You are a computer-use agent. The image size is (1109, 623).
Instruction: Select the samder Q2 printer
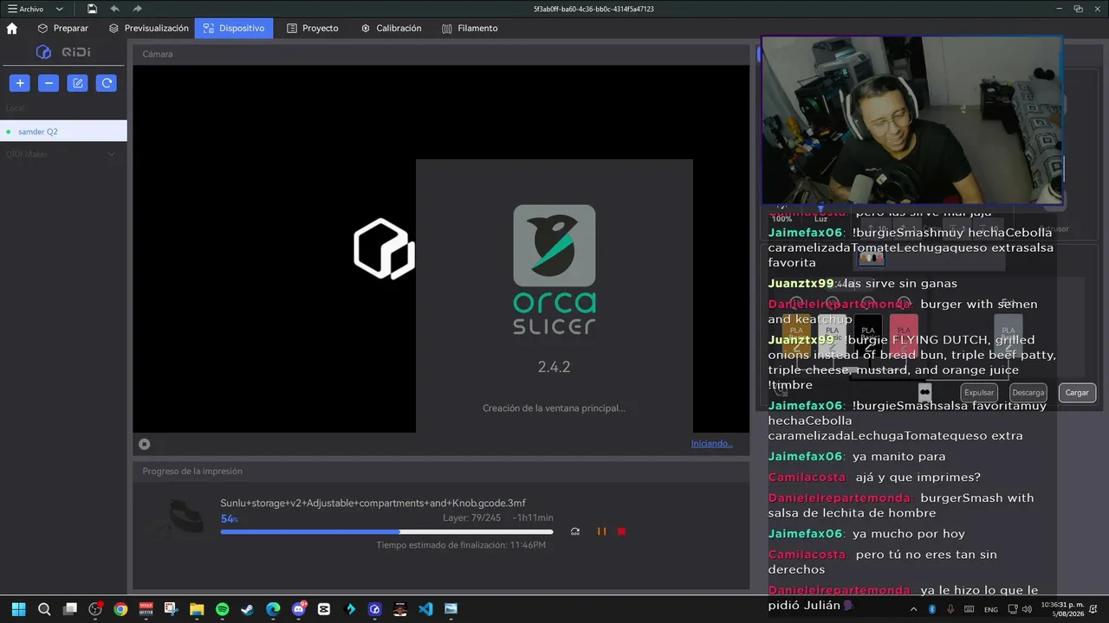(63, 132)
